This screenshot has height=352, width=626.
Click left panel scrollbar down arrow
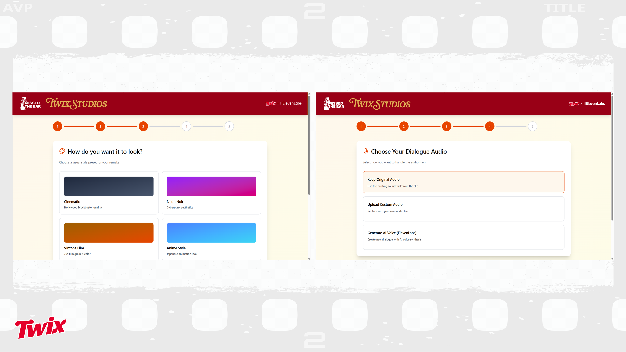pyautogui.click(x=309, y=259)
